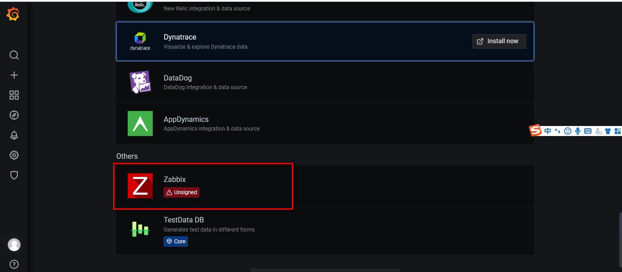The height and width of the screenshot is (272, 622).
Task: Open the Create plus menu
Action: point(14,75)
